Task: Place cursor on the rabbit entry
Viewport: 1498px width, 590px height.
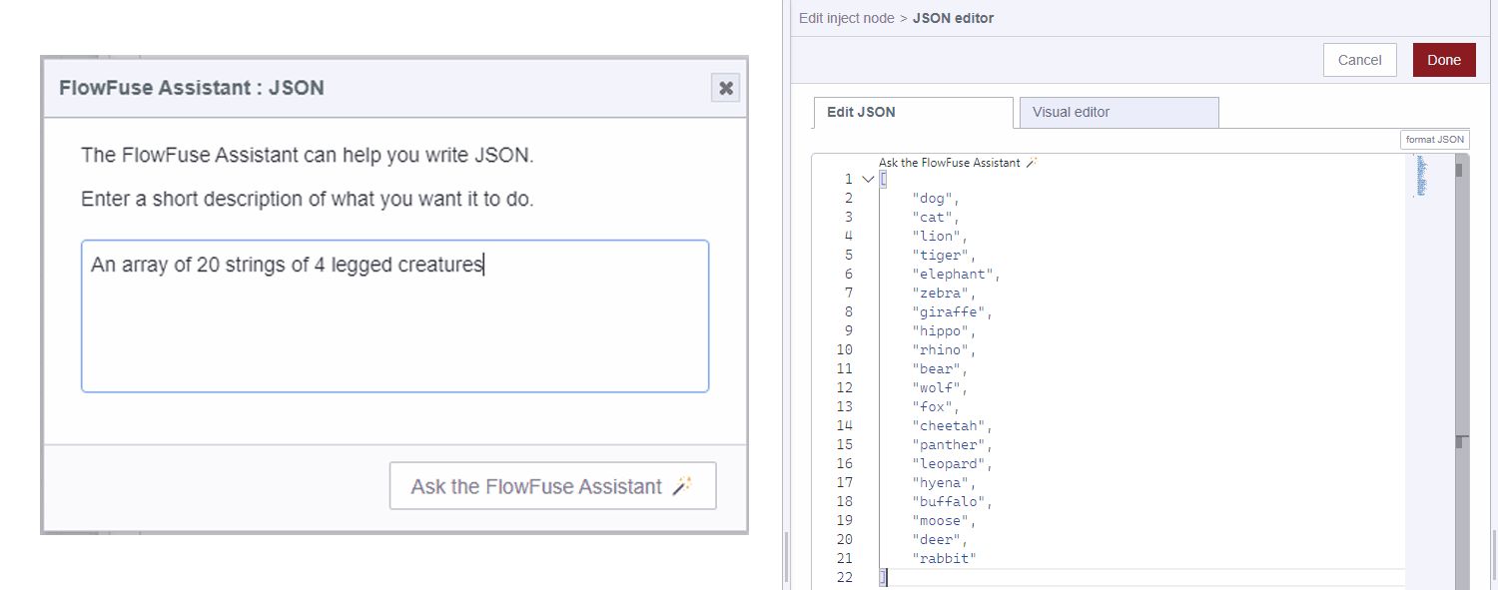Action: [943, 558]
